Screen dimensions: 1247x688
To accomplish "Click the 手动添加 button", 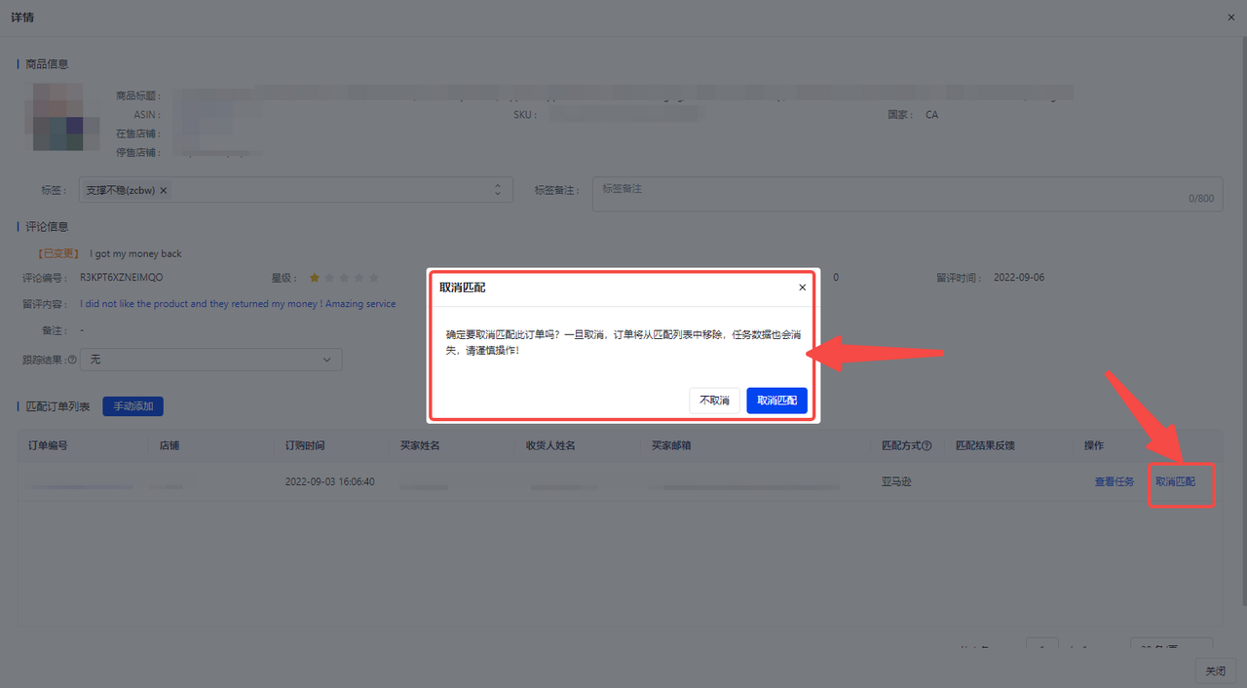I will click(132, 406).
